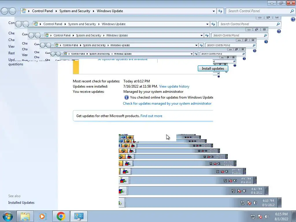Click the 'See also' heading

point(14,196)
